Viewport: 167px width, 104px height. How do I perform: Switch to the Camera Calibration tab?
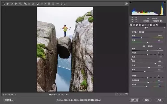point(151,25)
